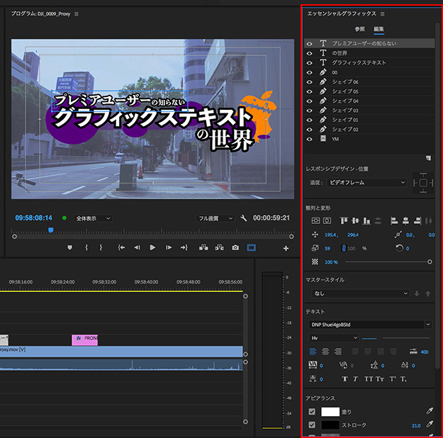Toggle visibility of the YM layer

(x=310, y=139)
